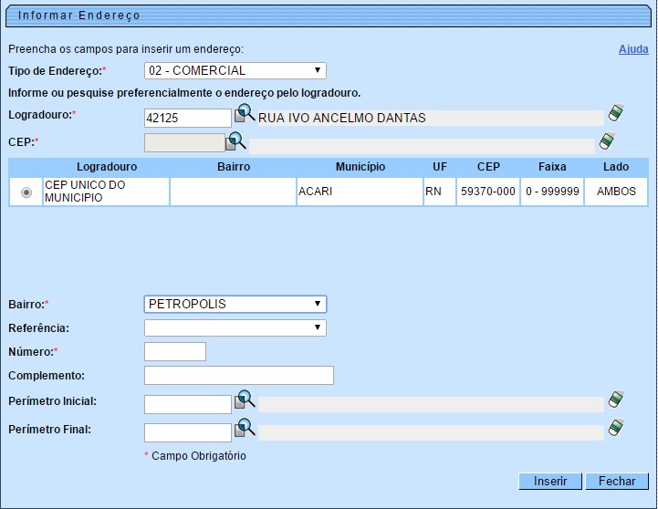
Task: Clear Perímetro Final with eraser icon
Action: click(618, 428)
